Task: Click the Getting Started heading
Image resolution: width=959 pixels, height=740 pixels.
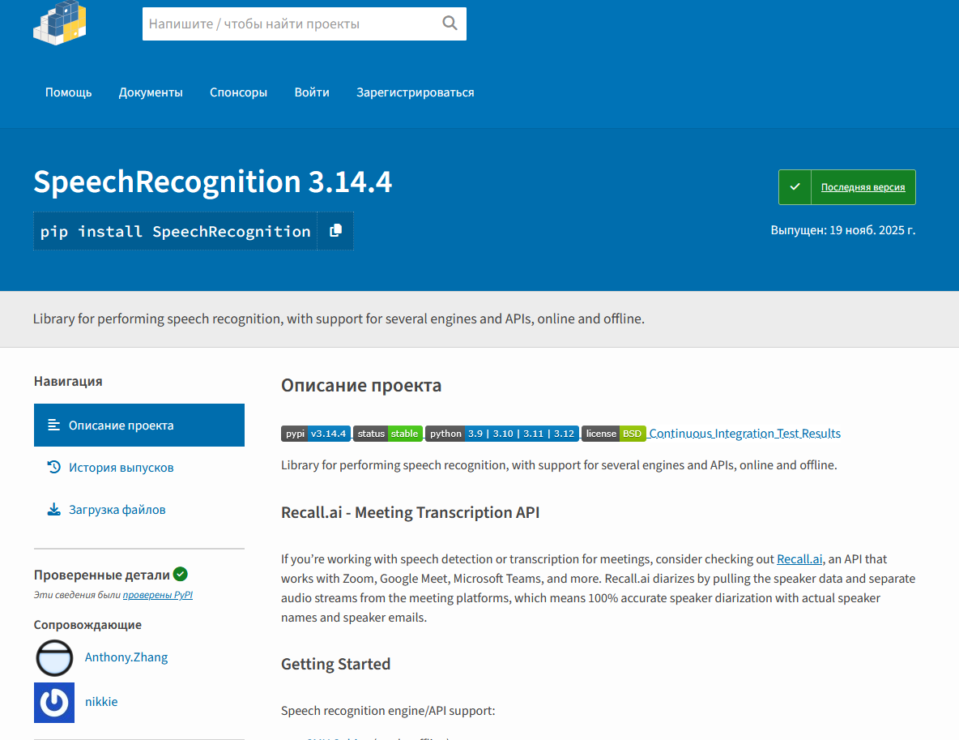Action: click(x=336, y=664)
